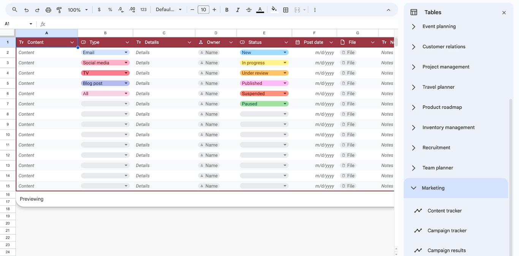Open the Default font dropdown
This screenshot has width=519, height=256.
(169, 10)
